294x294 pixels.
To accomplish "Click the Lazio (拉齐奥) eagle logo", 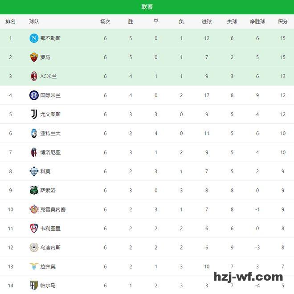I will point(33,266).
